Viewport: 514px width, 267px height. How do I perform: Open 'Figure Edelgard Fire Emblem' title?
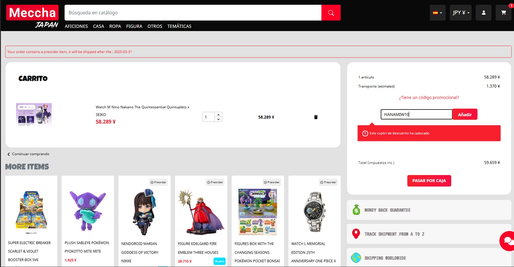(x=198, y=248)
